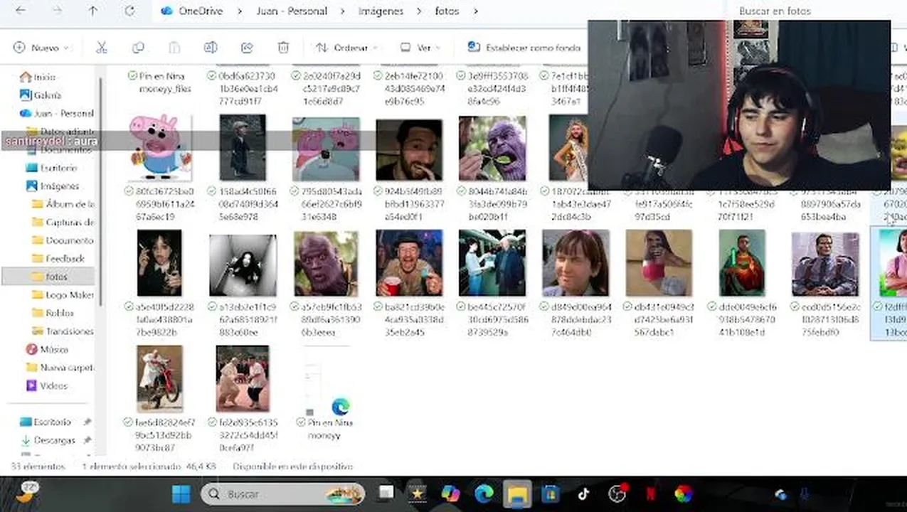Viewport: 907px width, 512px height.
Task: Open Logo Maker folder in sidebar
Action: pos(69,294)
